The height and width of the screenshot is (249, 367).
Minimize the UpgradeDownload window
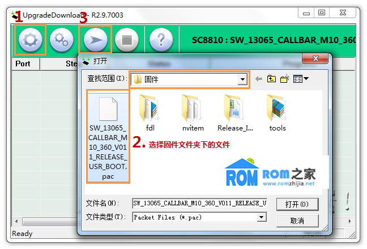306,13
